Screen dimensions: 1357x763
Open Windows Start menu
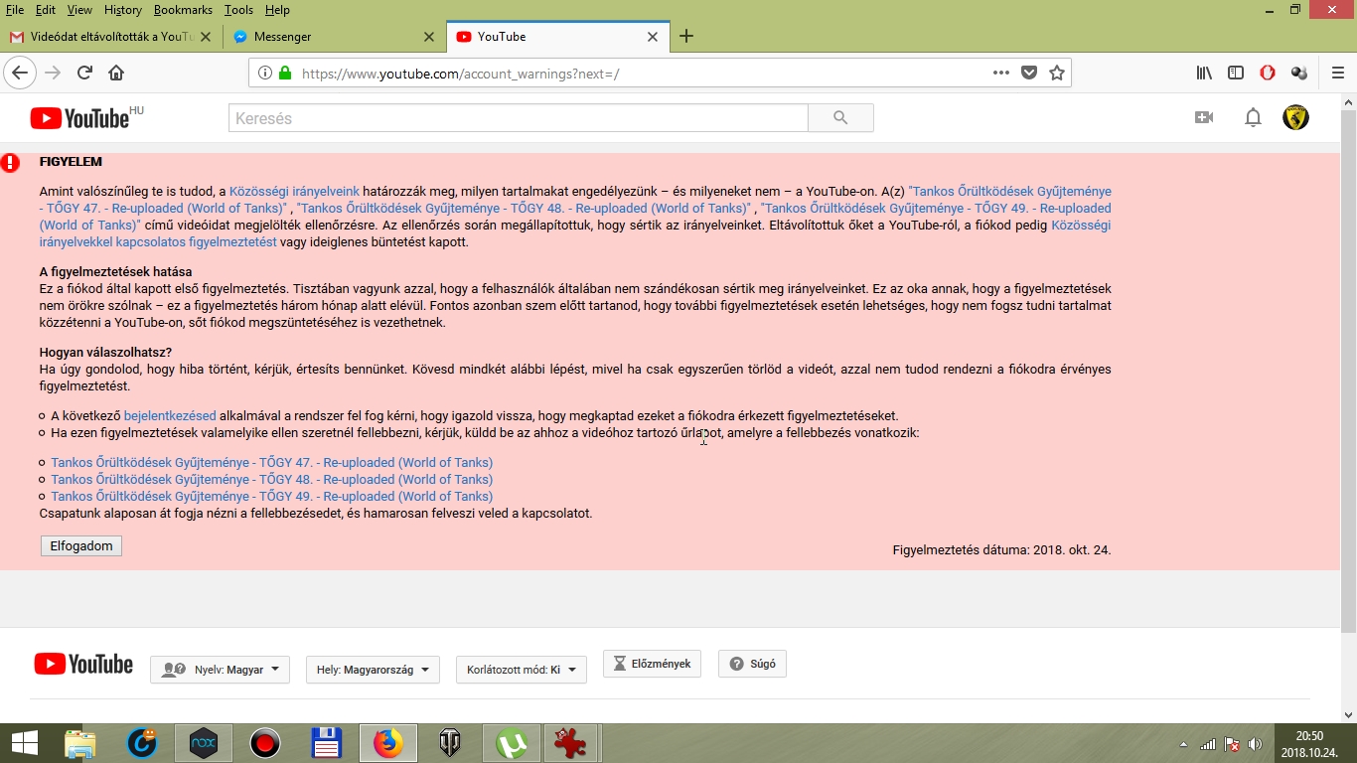pos(24,742)
